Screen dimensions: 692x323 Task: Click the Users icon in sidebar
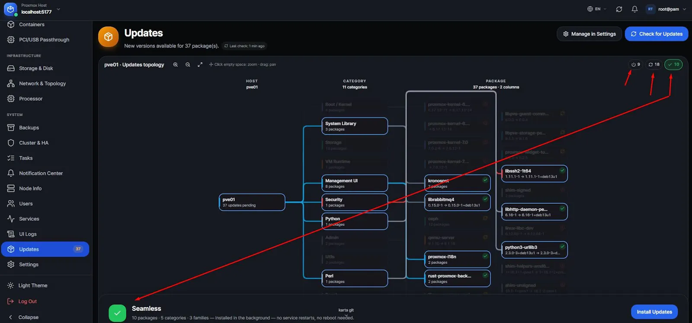11,203
